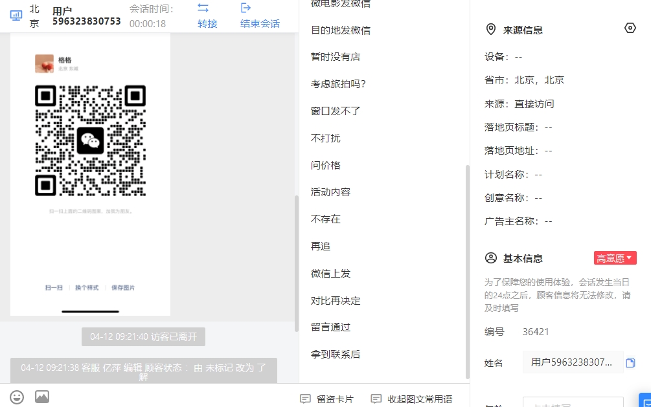
Task: Select quick phrase 窗口发不了
Action: (336, 111)
